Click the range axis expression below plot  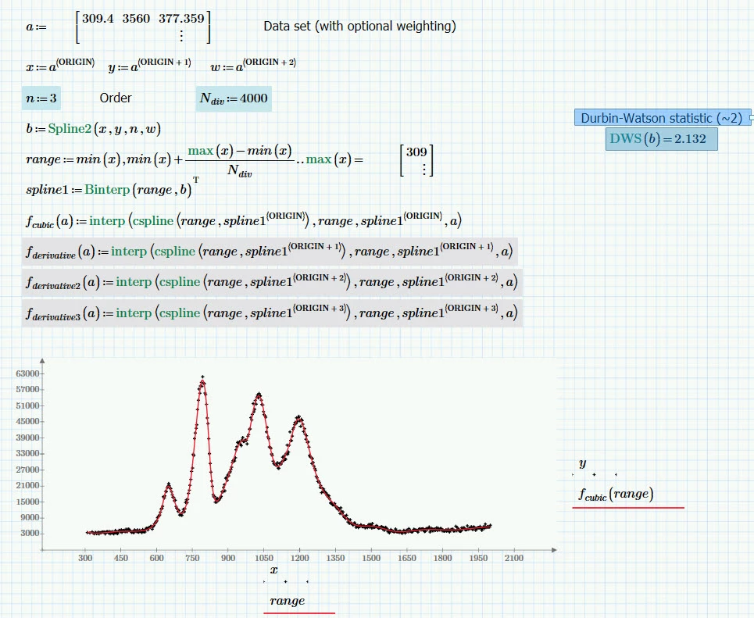288,601
